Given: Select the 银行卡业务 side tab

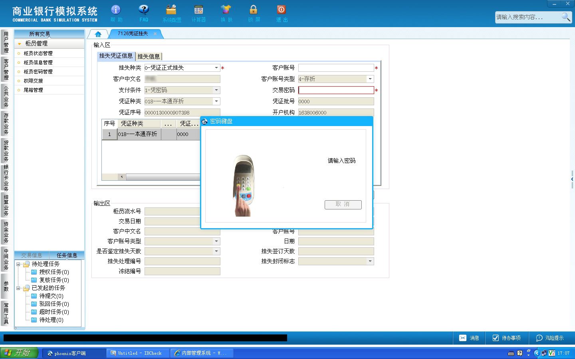Looking at the screenshot, I should [x=6, y=178].
